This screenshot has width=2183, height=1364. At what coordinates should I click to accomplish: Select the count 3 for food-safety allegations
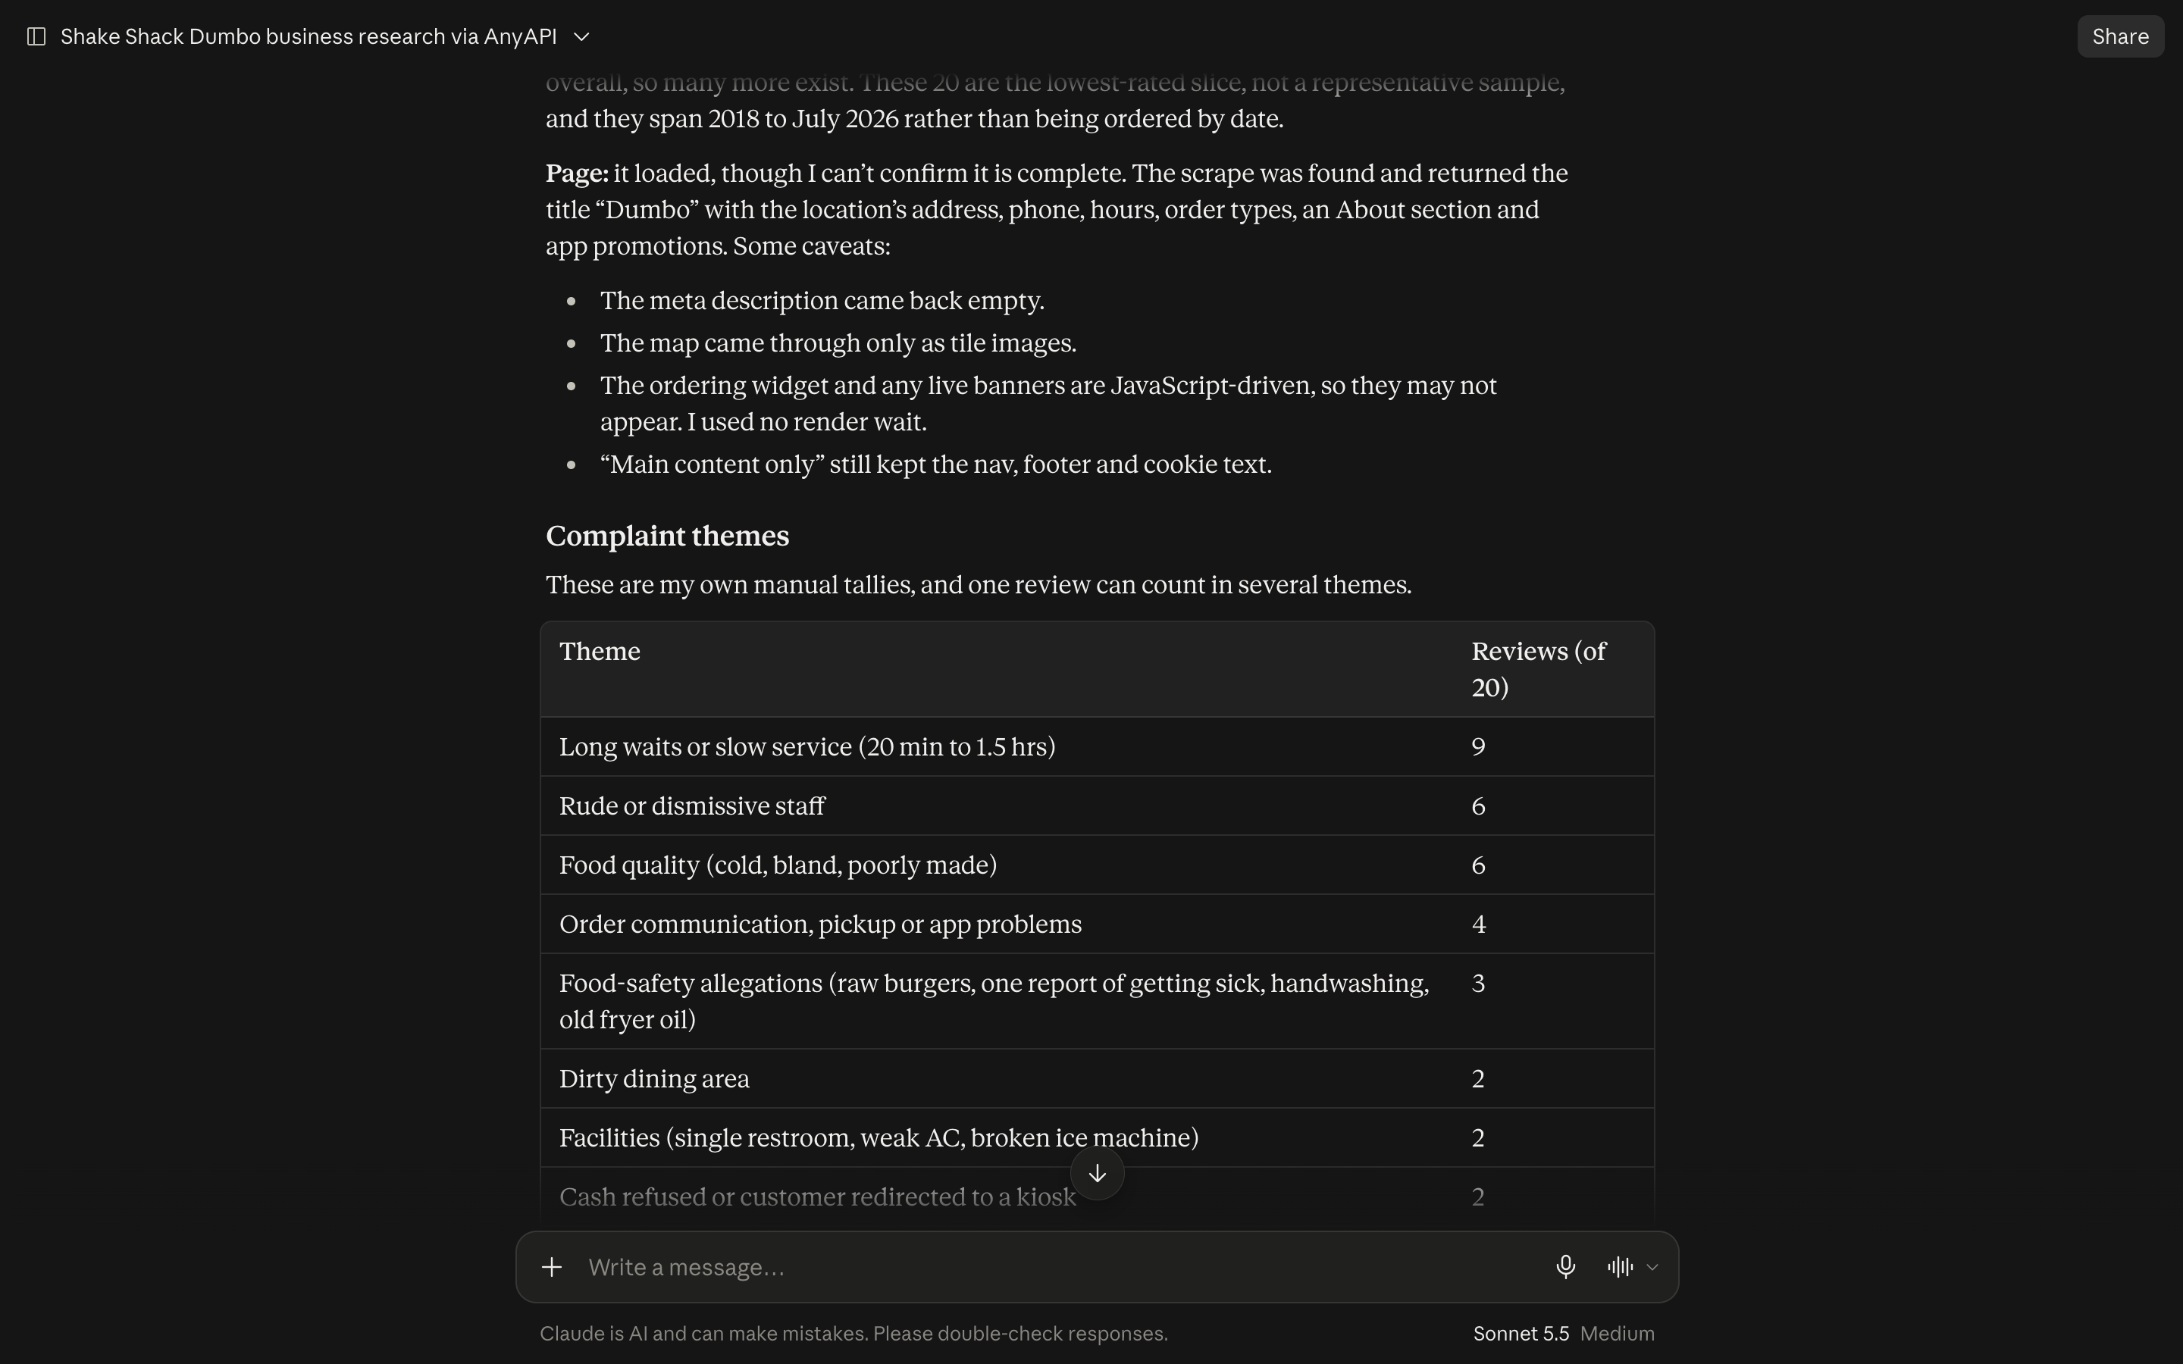1477,984
